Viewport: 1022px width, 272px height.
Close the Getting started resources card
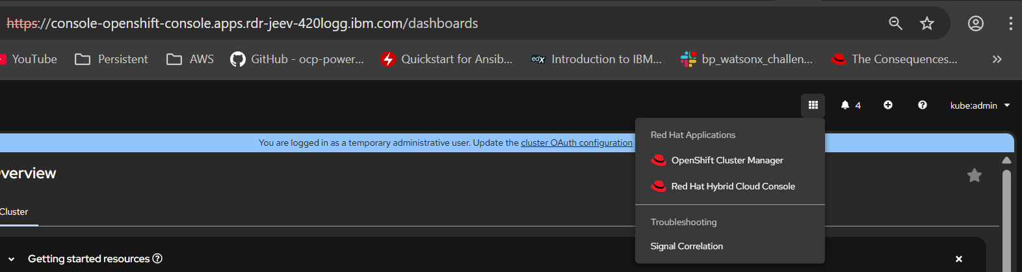[958, 259]
